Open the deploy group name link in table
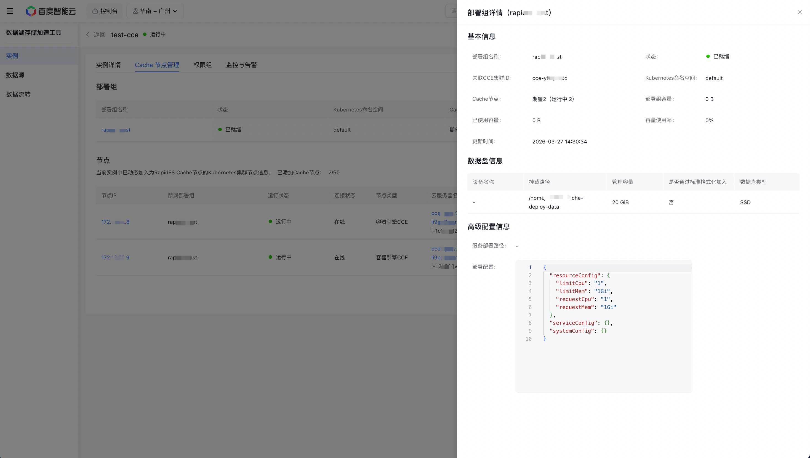 tap(116, 130)
